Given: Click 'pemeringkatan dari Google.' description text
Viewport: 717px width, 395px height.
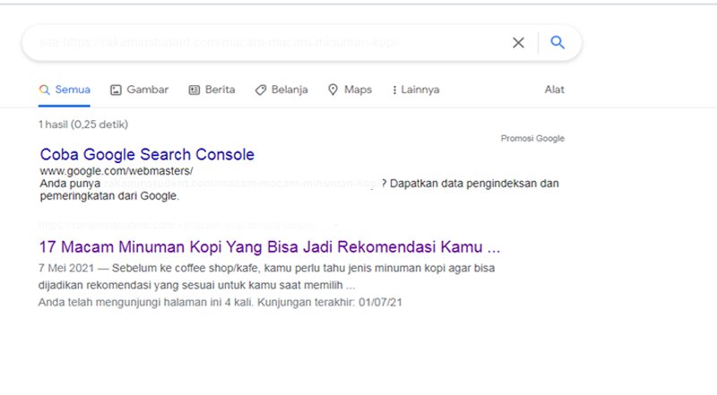Looking at the screenshot, I should click(109, 196).
